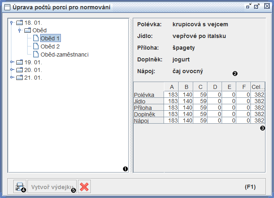Click the Oběd folder icon
Image resolution: width=274 pixels, height=198 pixels.
pos(28,30)
